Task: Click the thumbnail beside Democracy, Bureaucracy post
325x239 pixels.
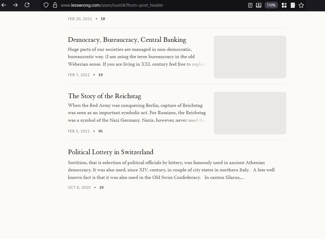Action: click(x=250, y=57)
